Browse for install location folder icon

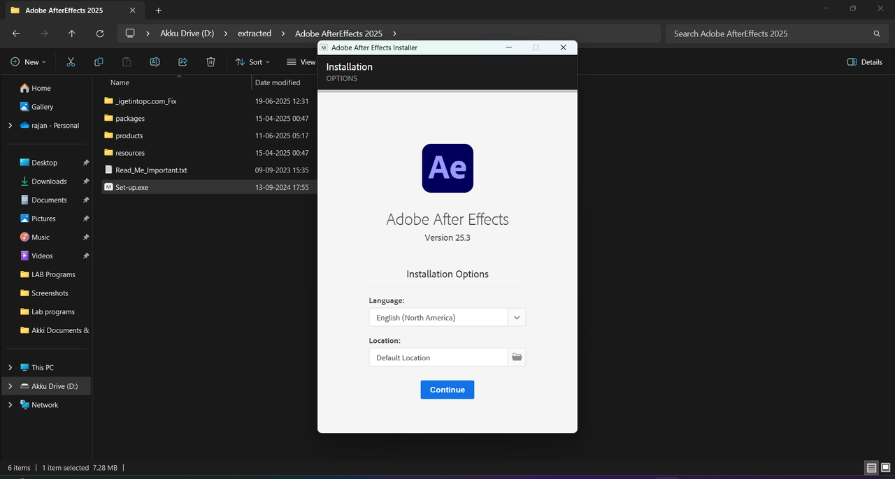point(517,357)
